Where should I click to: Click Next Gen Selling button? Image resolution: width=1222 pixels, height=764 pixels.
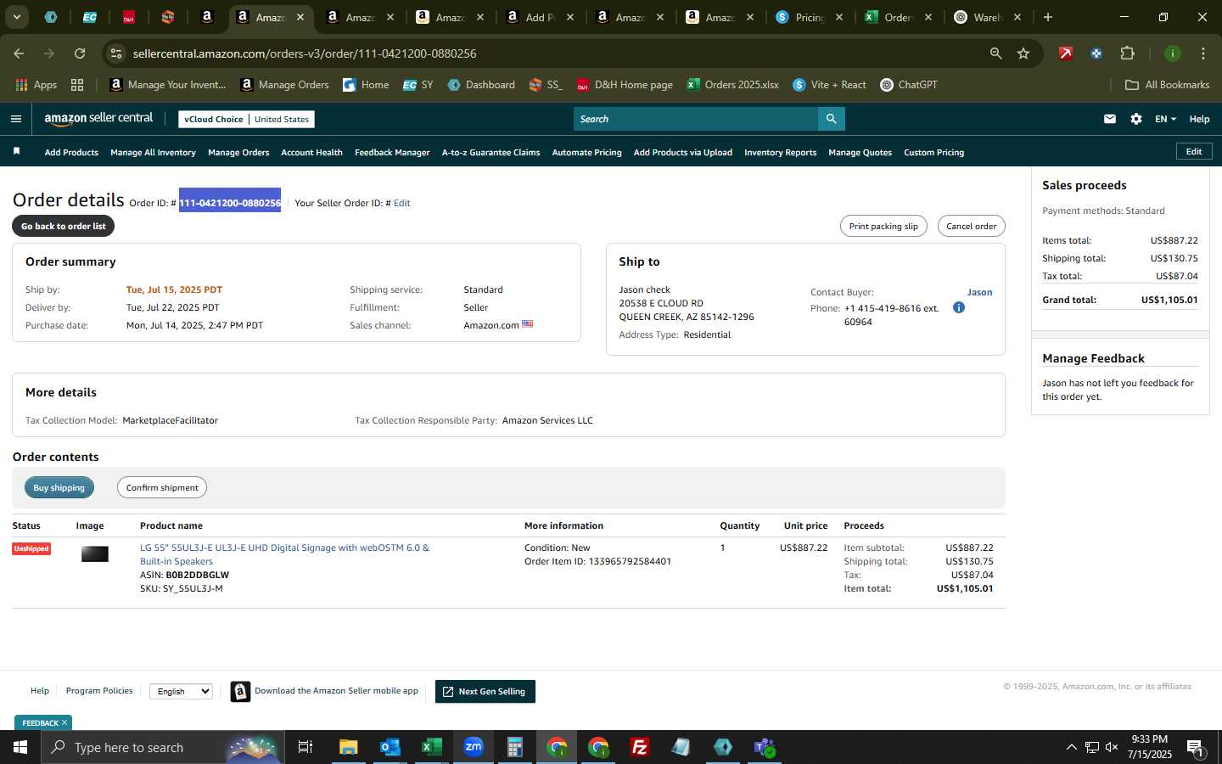485,691
